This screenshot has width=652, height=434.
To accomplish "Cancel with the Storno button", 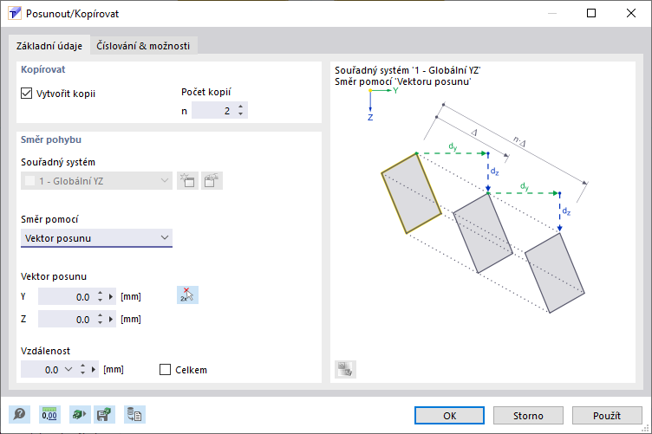I will (528, 415).
